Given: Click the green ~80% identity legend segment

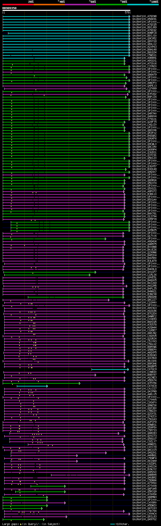Looking at the screenshot, I should (x=112, y=4).
